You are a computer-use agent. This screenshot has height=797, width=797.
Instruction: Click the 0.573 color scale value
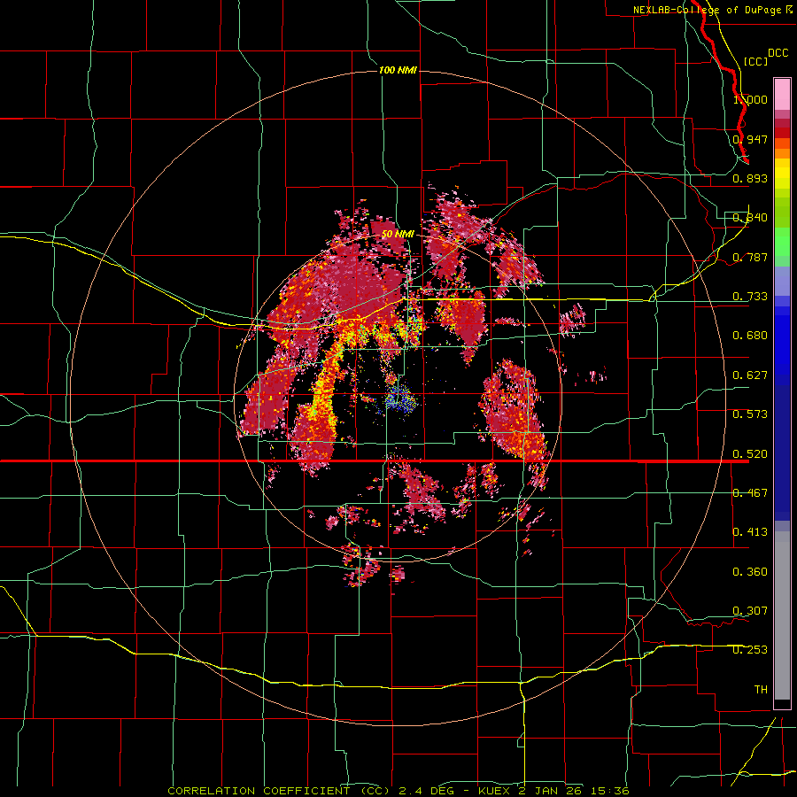pyautogui.click(x=750, y=414)
